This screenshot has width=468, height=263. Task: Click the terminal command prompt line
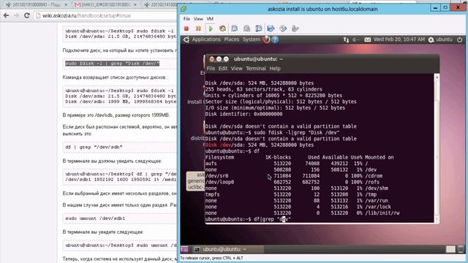(x=248, y=219)
